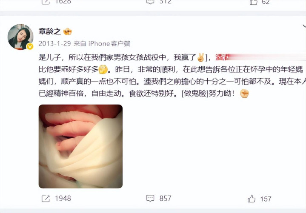Click the repost icon beside 1948
306x213 pixels.
click(x=46, y=199)
